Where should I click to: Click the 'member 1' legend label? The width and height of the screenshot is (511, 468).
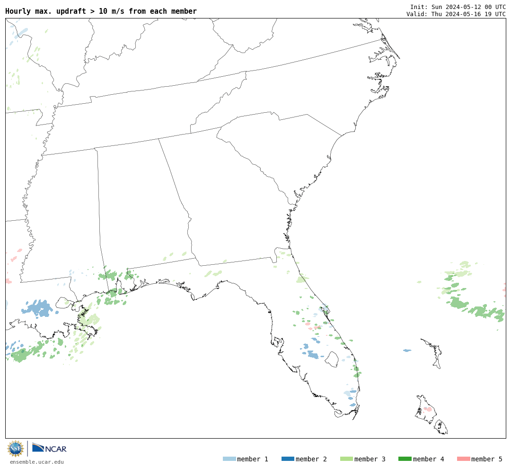pyautogui.click(x=253, y=459)
